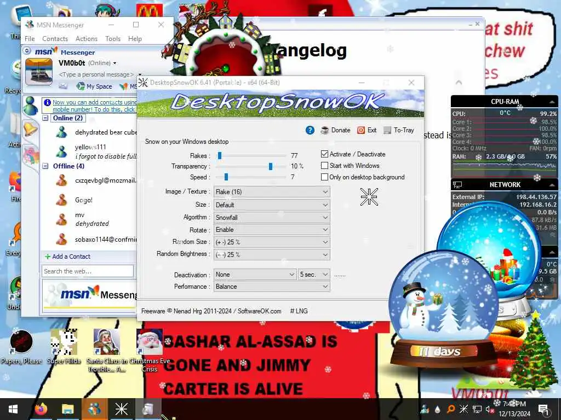This screenshot has width=561, height=420.
Task: Click the snowflake icon in system tray
Action: click(x=463, y=409)
